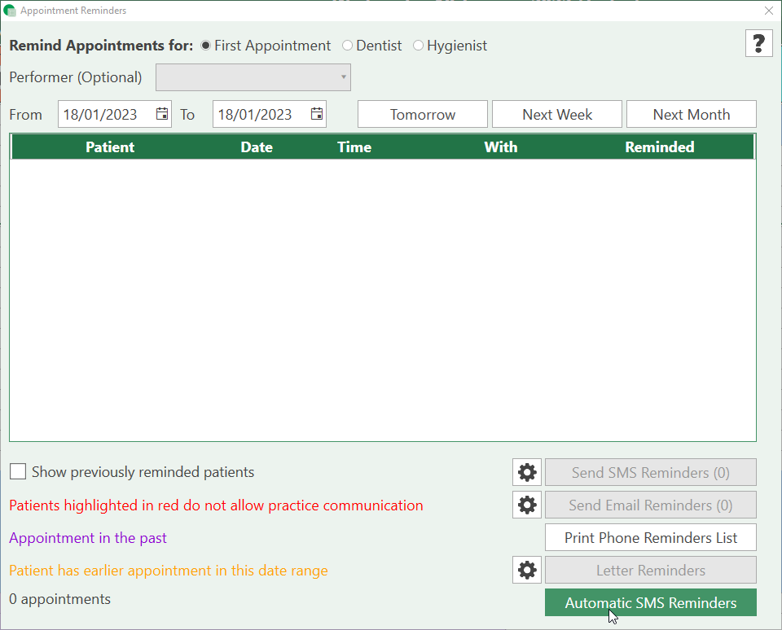
Task: Select the First Appointment radio button
Action: coord(206,46)
